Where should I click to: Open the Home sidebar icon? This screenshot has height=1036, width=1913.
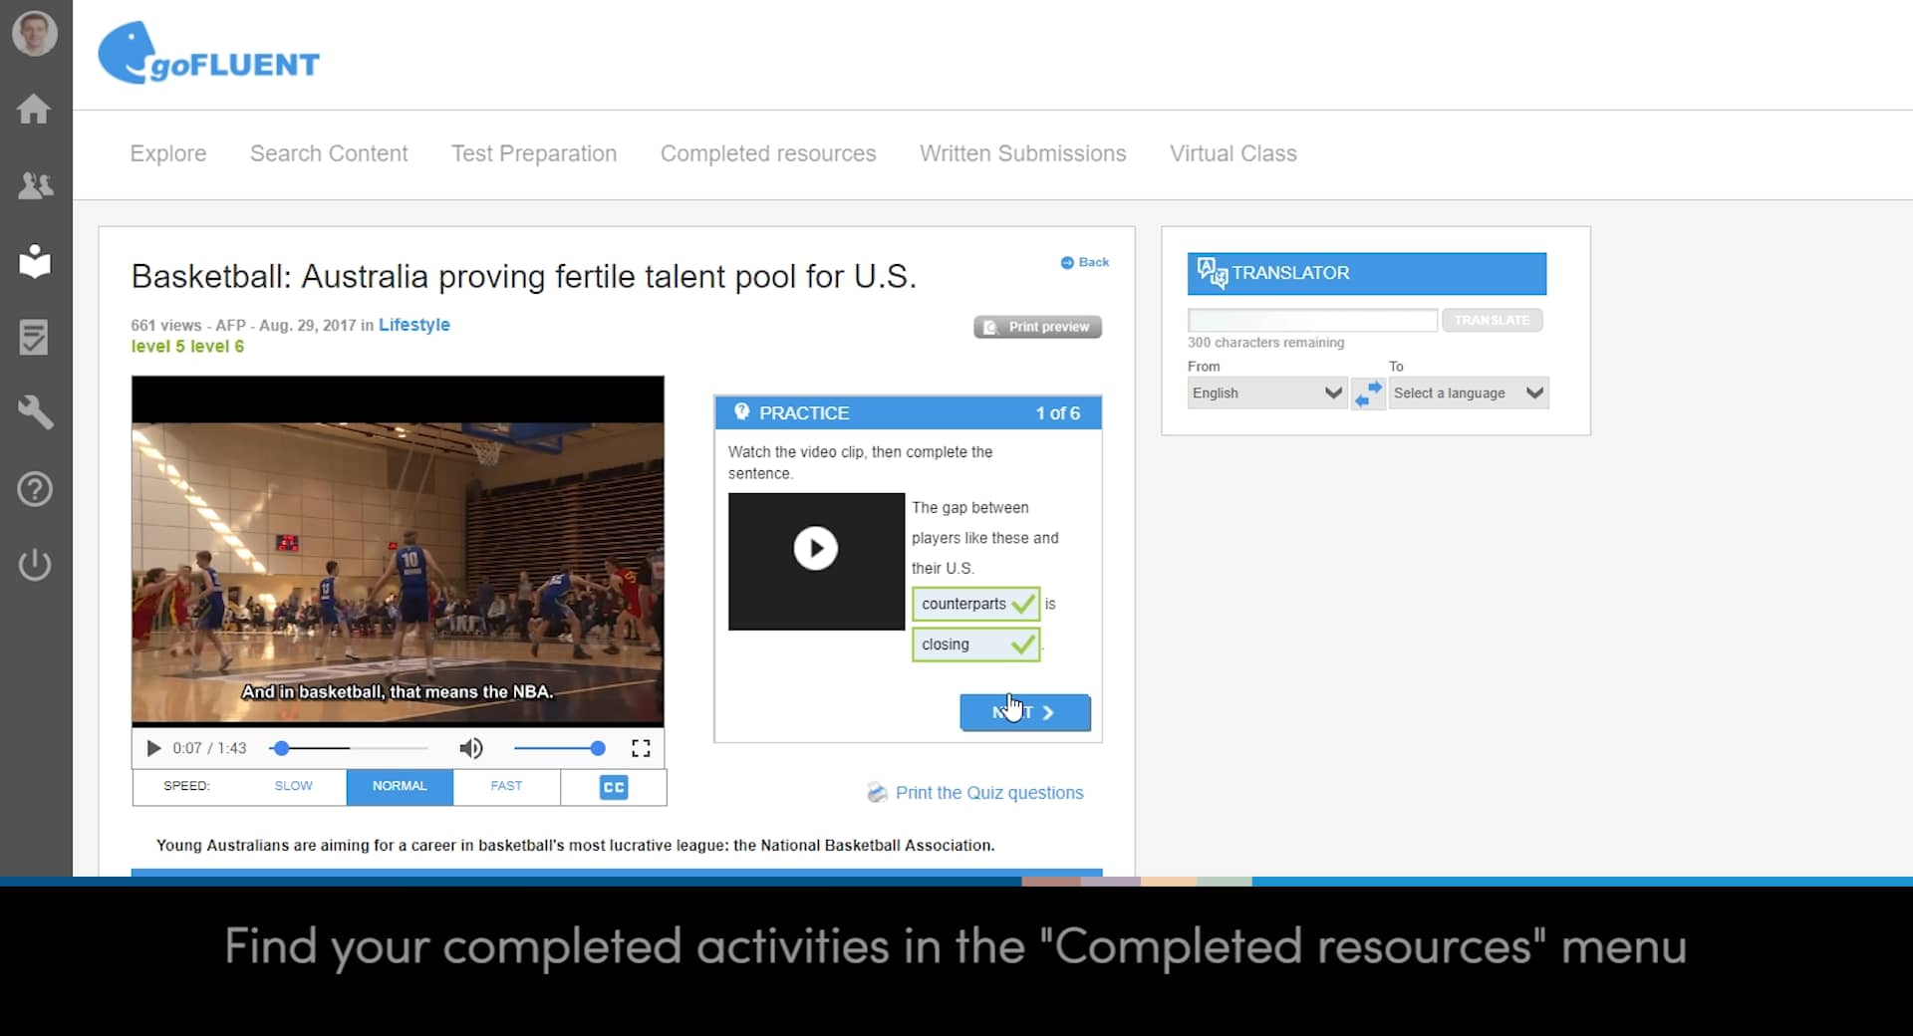click(34, 109)
